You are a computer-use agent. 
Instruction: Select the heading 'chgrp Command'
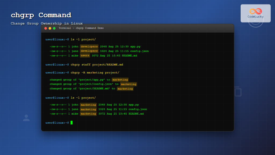(41, 15)
